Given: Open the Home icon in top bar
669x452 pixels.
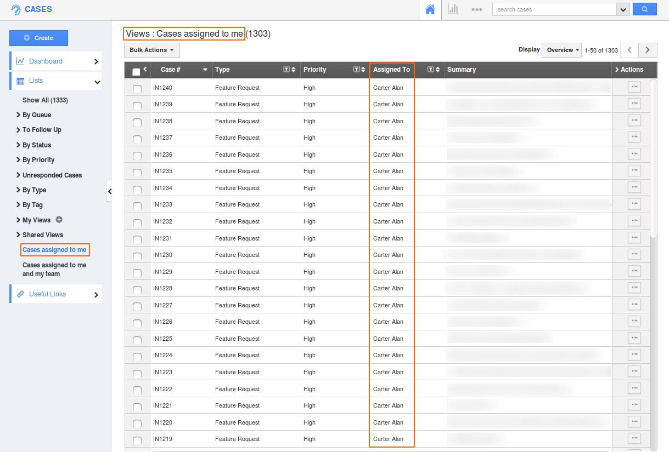Looking at the screenshot, I should [430, 9].
